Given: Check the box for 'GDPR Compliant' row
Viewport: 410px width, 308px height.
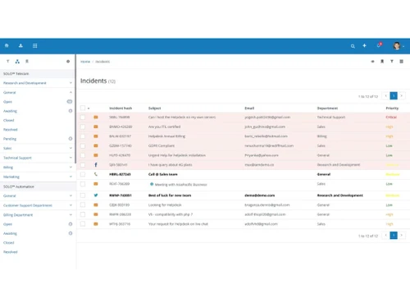Looking at the screenshot, I should (x=83, y=145).
